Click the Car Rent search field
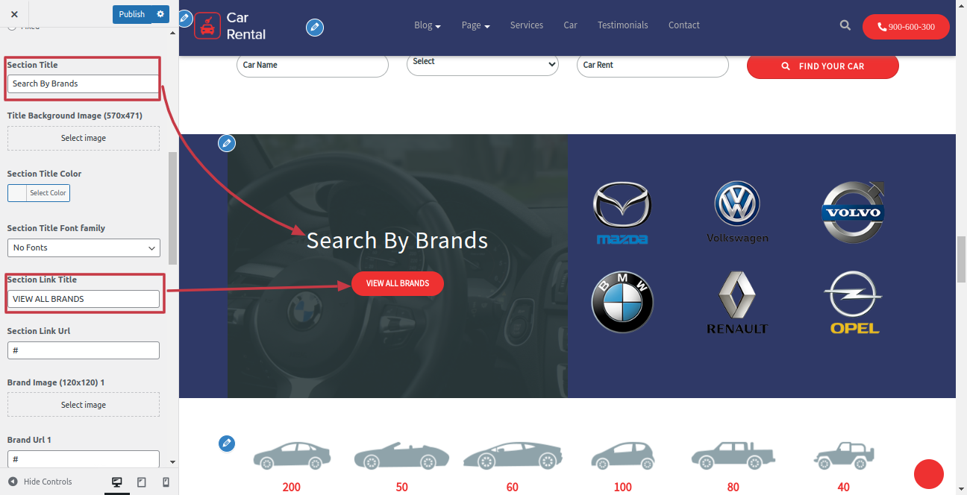The height and width of the screenshot is (495, 967). (653, 65)
